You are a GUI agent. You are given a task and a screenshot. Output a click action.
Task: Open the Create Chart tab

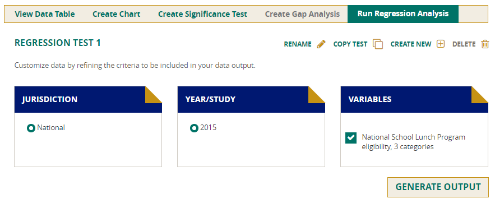coord(117,14)
